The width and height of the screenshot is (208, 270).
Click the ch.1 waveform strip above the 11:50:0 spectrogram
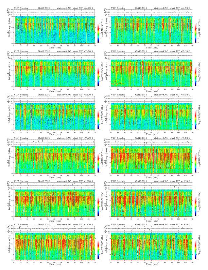151,229
